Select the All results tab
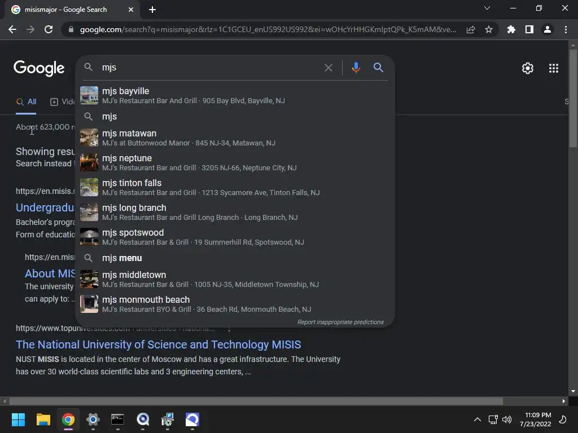Viewport: 578px width, 433px height. click(26, 101)
